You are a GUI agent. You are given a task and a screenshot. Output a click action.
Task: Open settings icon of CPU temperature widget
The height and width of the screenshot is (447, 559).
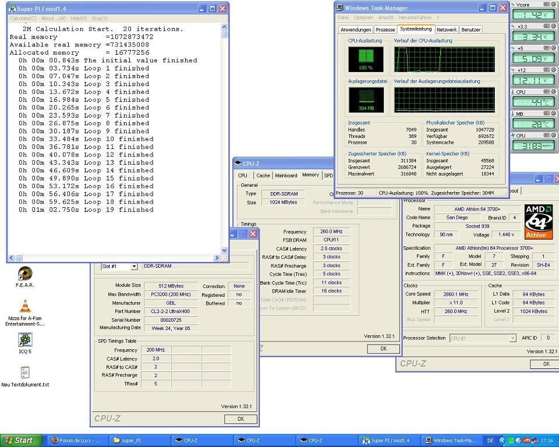(x=547, y=91)
